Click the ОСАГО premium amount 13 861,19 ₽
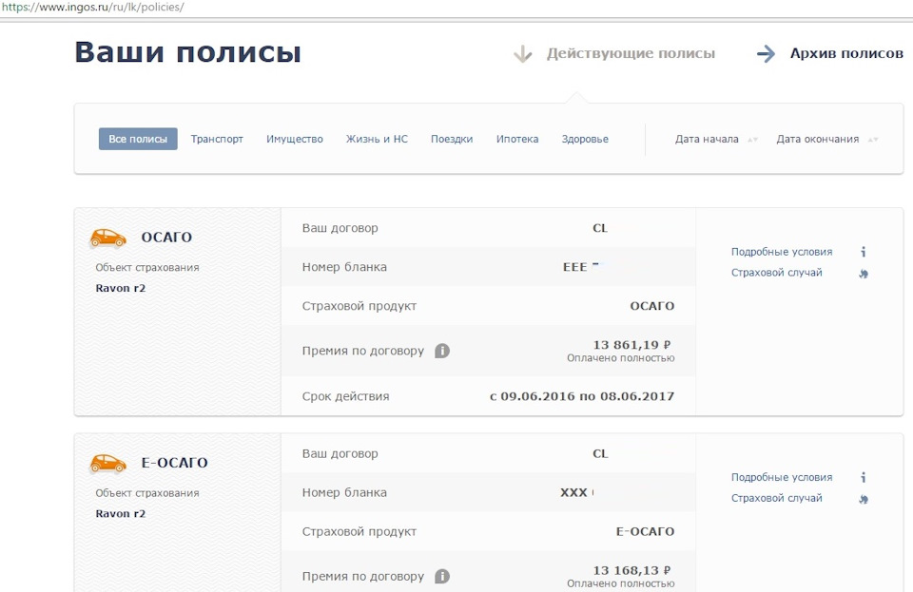This screenshot has height=592, width=913. click(x=631, y=345)
